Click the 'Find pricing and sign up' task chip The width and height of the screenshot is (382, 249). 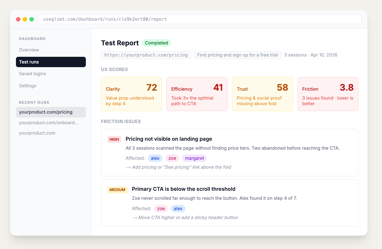pos(237,55)
